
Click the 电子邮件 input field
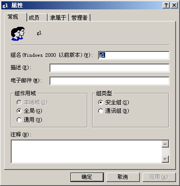coord(110,81)
